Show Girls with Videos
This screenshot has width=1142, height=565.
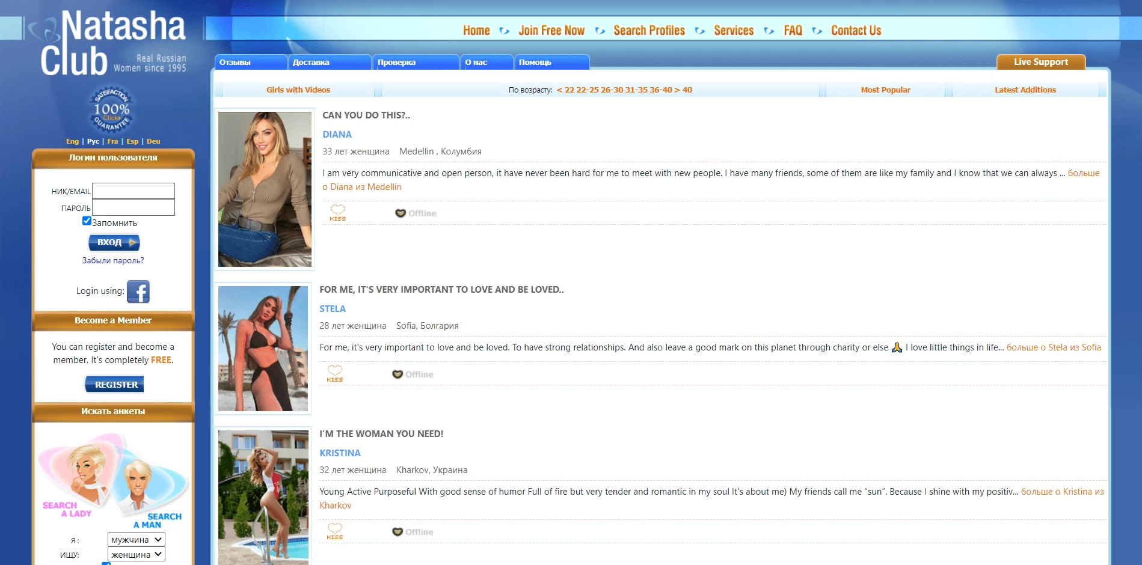pos(298,90)
